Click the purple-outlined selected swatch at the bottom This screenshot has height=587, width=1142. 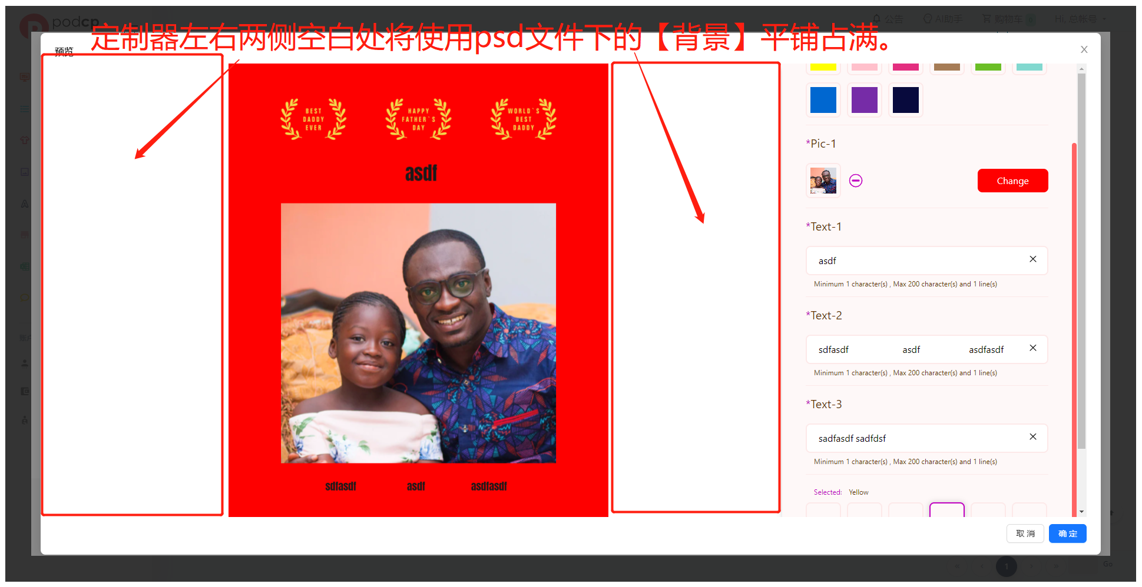[947, 510]
